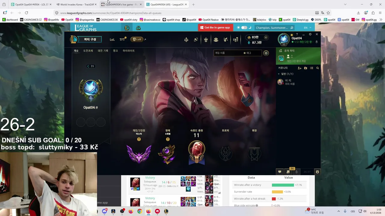Click the Chrome icon in Windows taskbar
Viewport: 385px width, 216px height.
(x=140, y=211)
